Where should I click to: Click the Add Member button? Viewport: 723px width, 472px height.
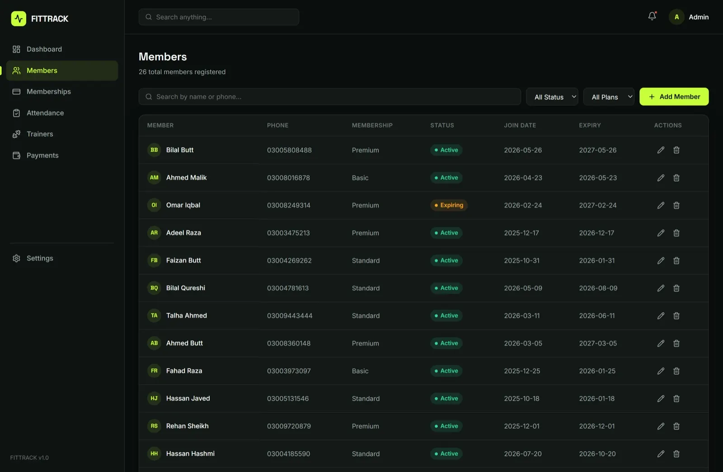[x=674, y=97]
